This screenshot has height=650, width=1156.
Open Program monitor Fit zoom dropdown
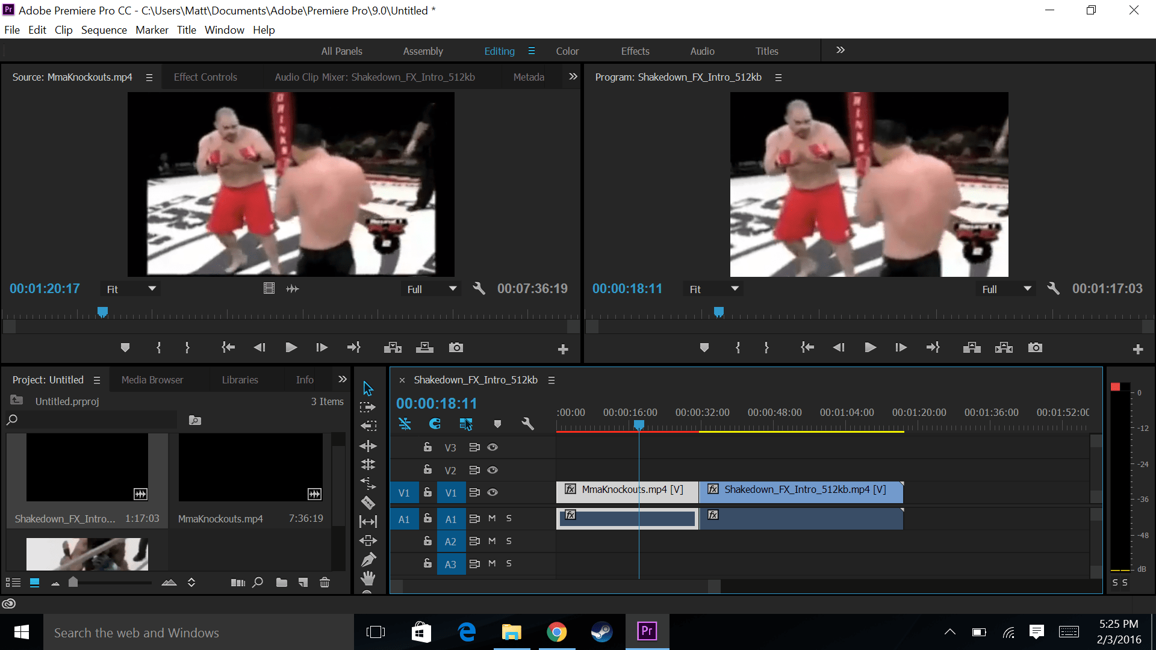[x=713, y=289]
